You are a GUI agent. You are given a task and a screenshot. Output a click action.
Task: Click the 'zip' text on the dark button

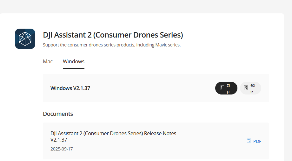228,88
